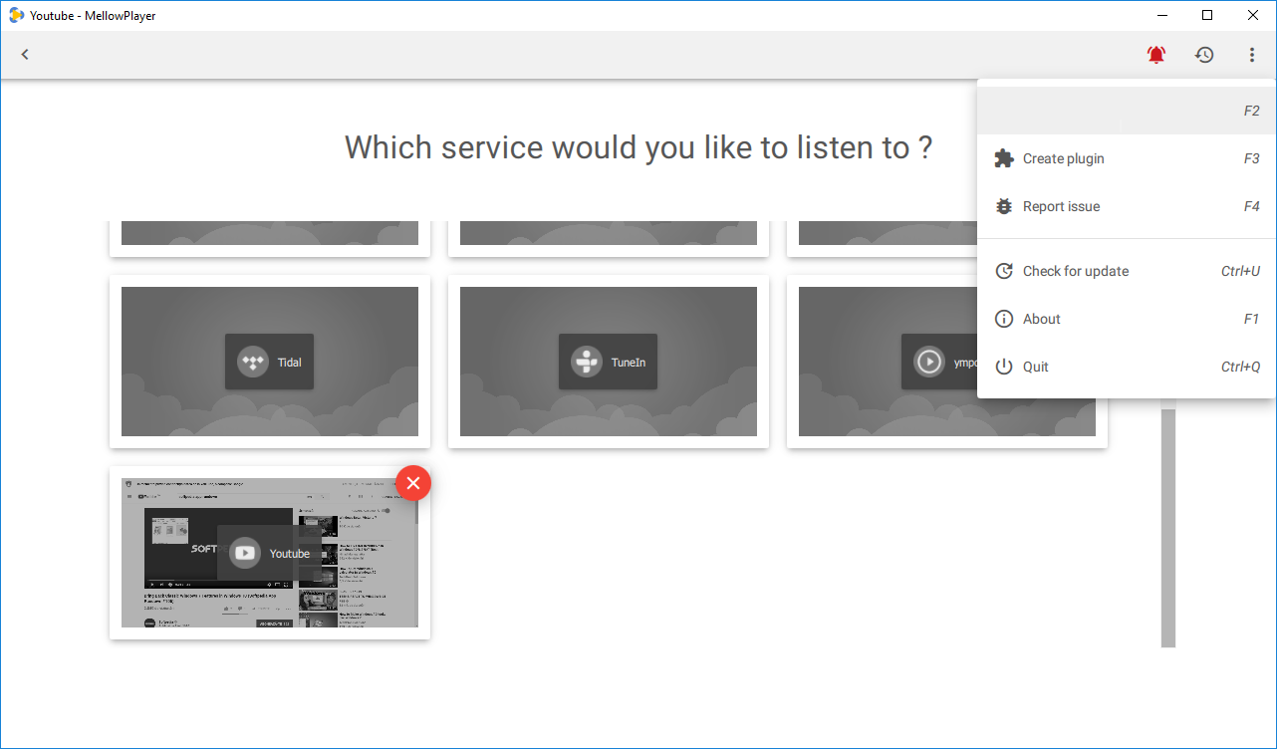This screenshot has height=749, width=1277.
Task: Click the bug icon for Report issue
Action: 1004,206
